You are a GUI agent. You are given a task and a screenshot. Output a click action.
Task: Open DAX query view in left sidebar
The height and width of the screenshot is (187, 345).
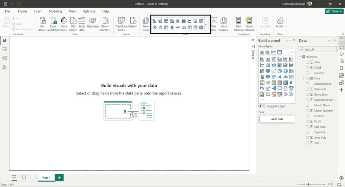(x=4, y=67)
